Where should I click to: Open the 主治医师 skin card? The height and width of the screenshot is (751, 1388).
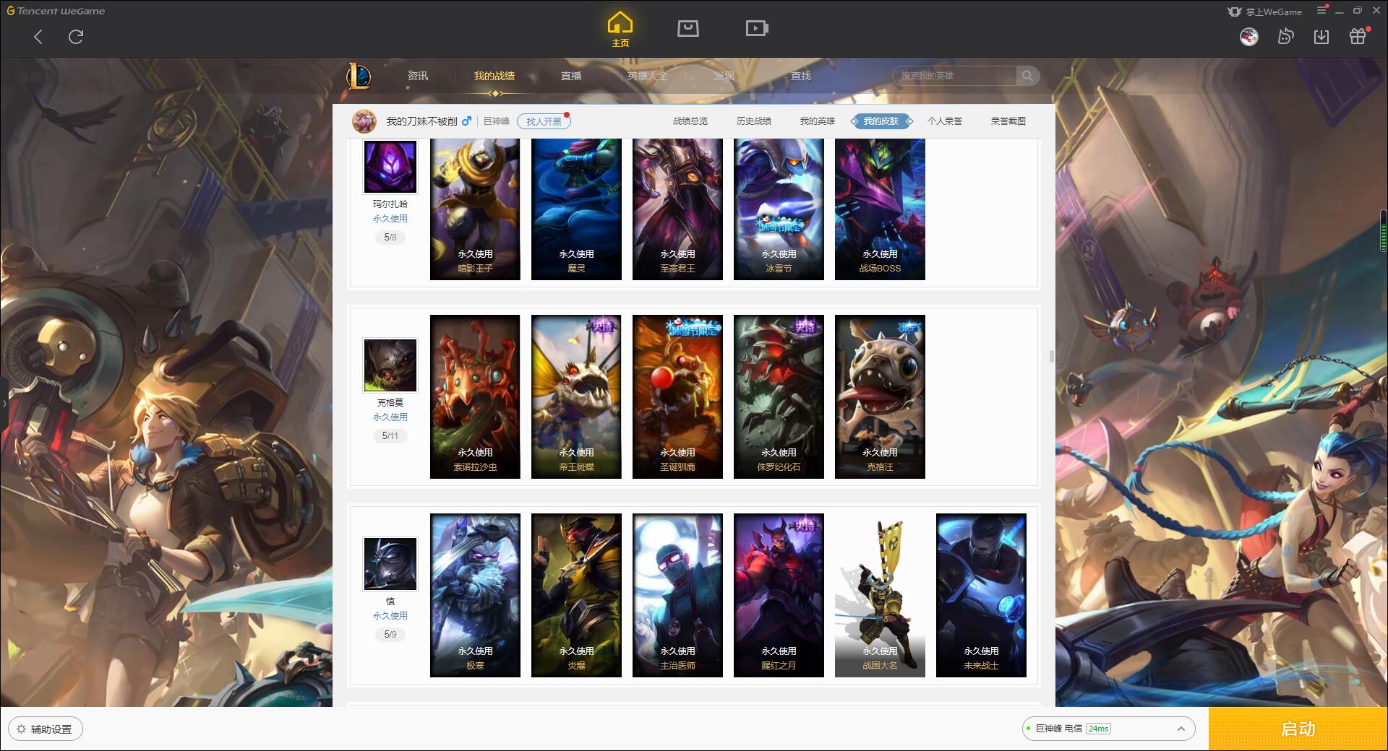click(677, 595)
